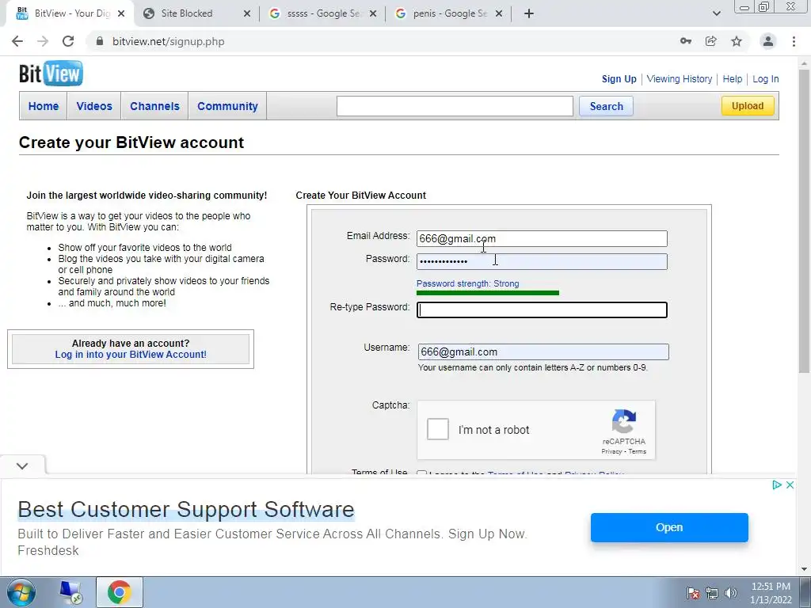Open saved passwords key icon

686,41
